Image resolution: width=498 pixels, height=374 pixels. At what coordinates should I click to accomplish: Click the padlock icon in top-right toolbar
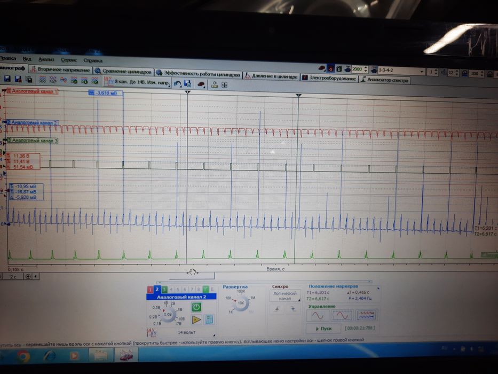click(339, 69)
